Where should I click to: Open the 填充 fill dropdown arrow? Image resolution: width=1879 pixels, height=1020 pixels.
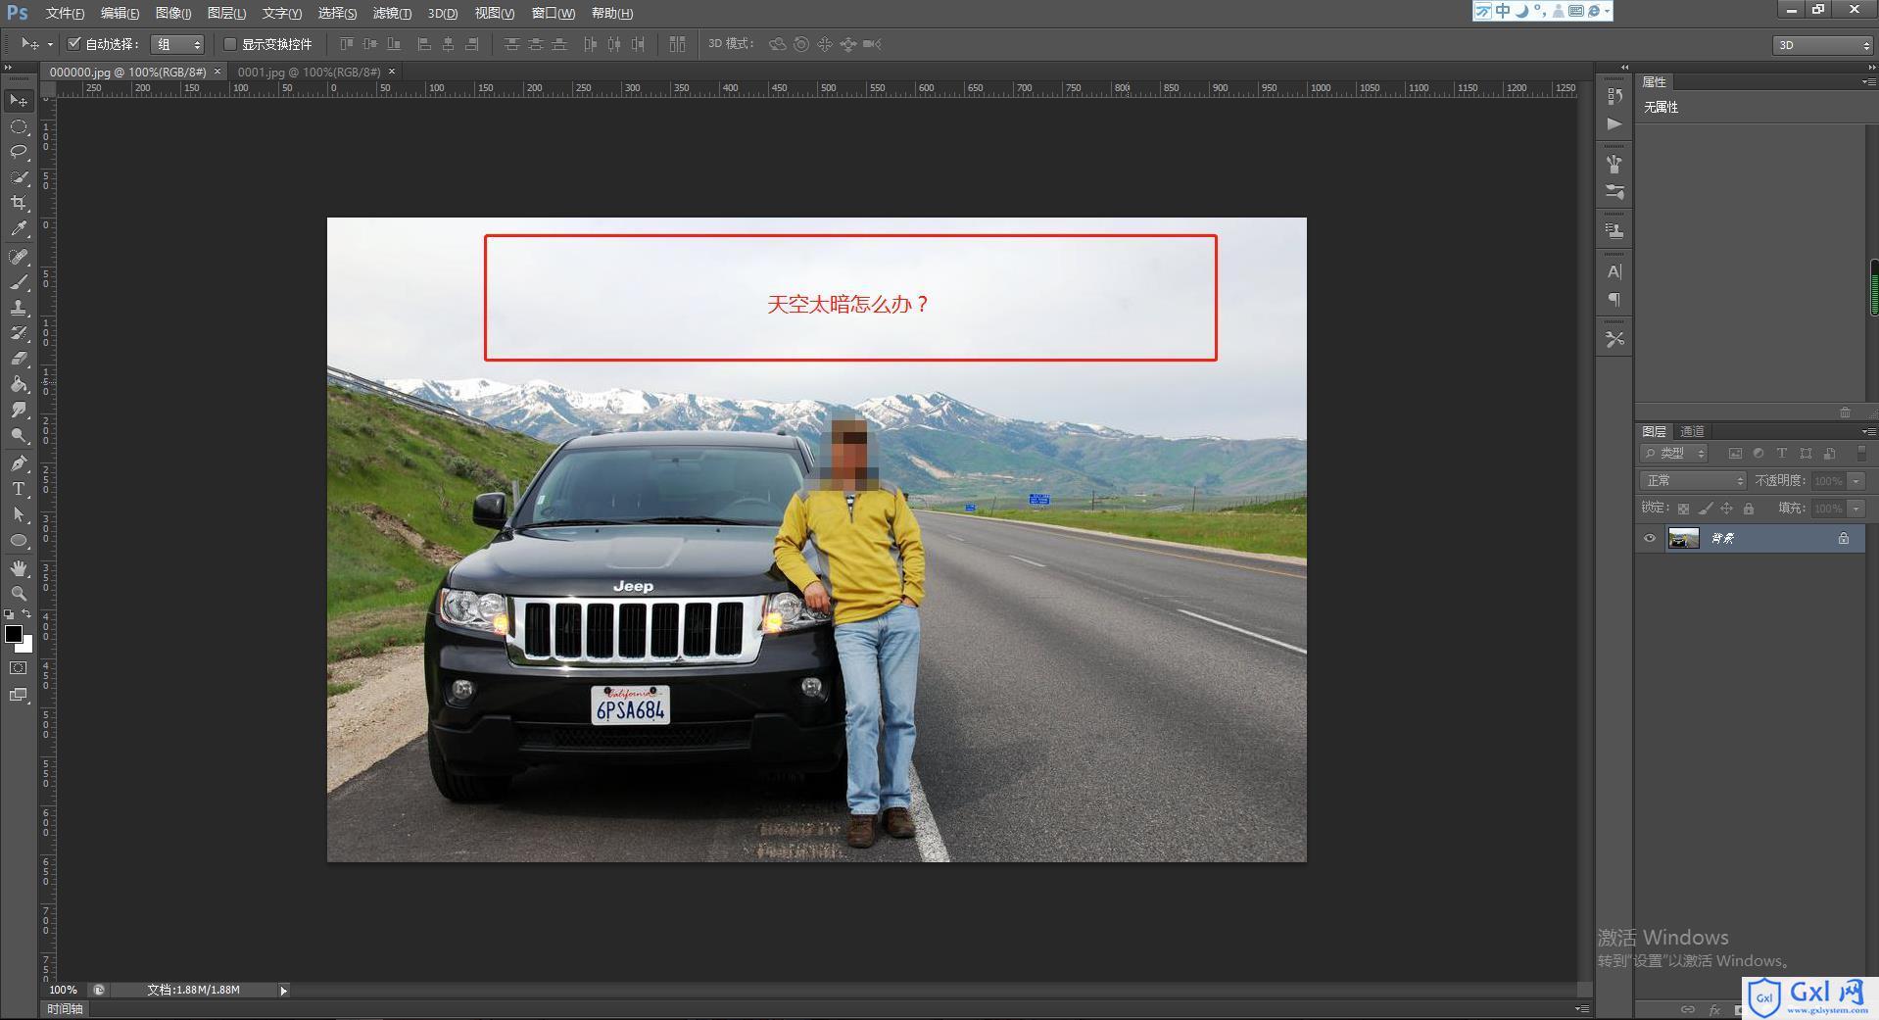(x=1855, y=509)
